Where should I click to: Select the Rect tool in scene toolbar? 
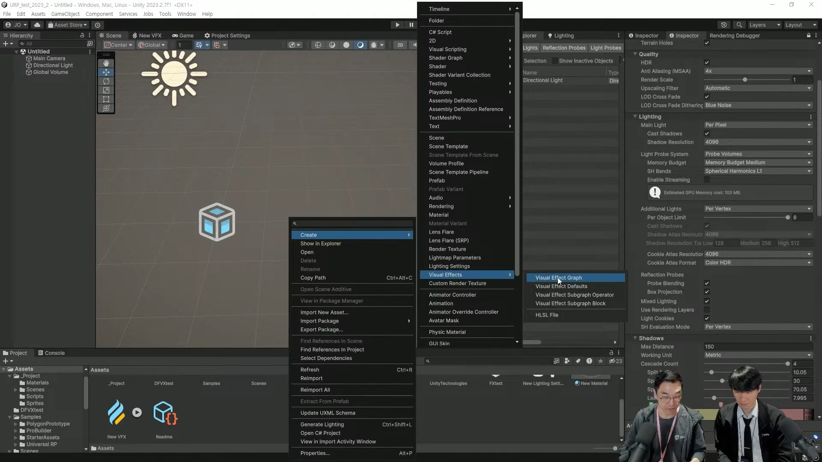pos(106,99)
